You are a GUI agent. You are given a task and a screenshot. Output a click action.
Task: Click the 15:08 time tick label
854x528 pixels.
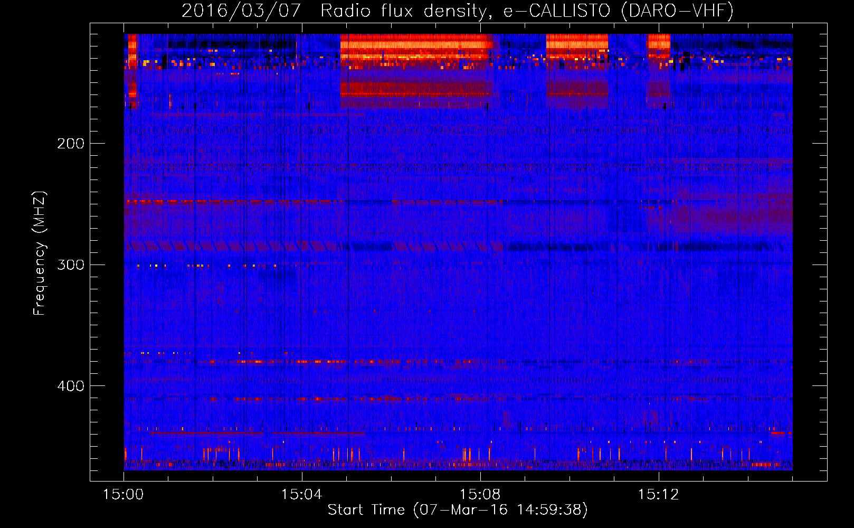pos(480,495)
